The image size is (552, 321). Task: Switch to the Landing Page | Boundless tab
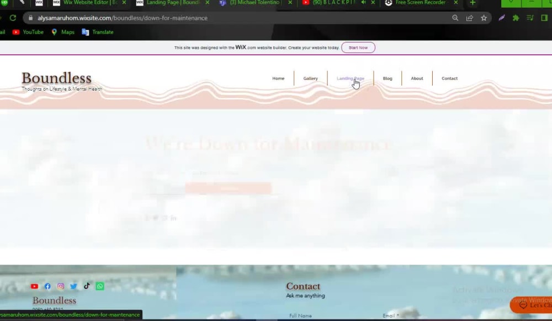[172, 2]
